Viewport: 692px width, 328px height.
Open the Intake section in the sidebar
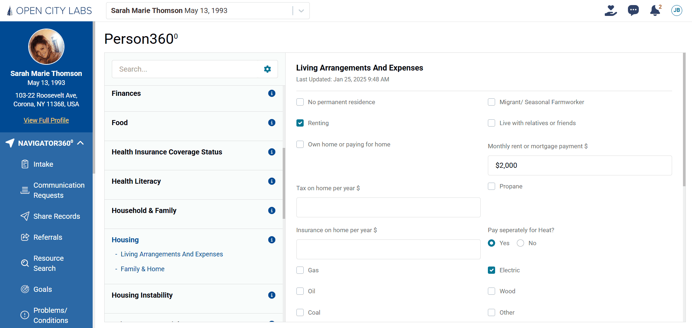(x=42, y=164)
